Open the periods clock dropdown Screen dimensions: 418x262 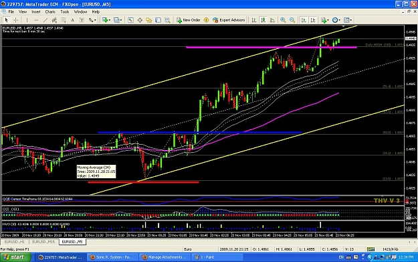[x=336, y=20]
